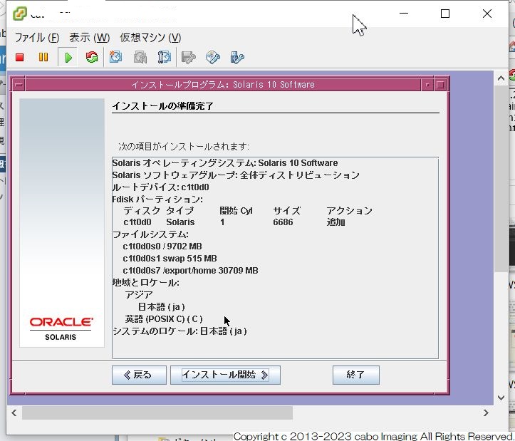This screenshot has width=515, height=441.
Task: Click the 英語 (POSIX C) ( C ) entry
Action: pos(164,319)
